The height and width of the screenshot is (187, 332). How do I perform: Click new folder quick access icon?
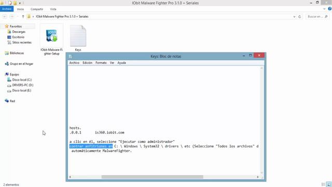(x=15, y=3)
